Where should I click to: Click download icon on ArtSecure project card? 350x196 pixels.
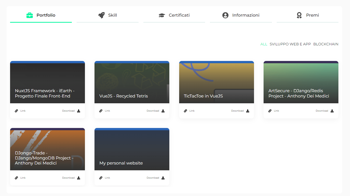[x=332, y=111]
